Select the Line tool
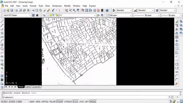183x103 pixels. (2, 21)
